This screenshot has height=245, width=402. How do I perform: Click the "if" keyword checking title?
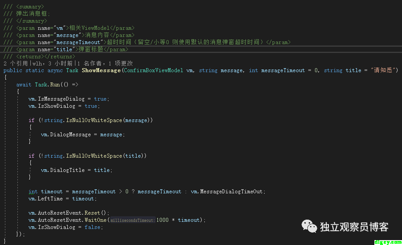tap(32, 156)
